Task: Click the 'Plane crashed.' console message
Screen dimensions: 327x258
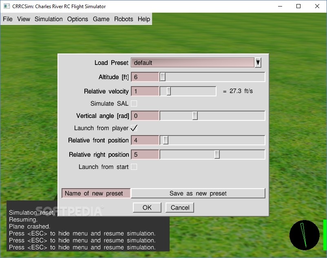Action: click(29, 227)
